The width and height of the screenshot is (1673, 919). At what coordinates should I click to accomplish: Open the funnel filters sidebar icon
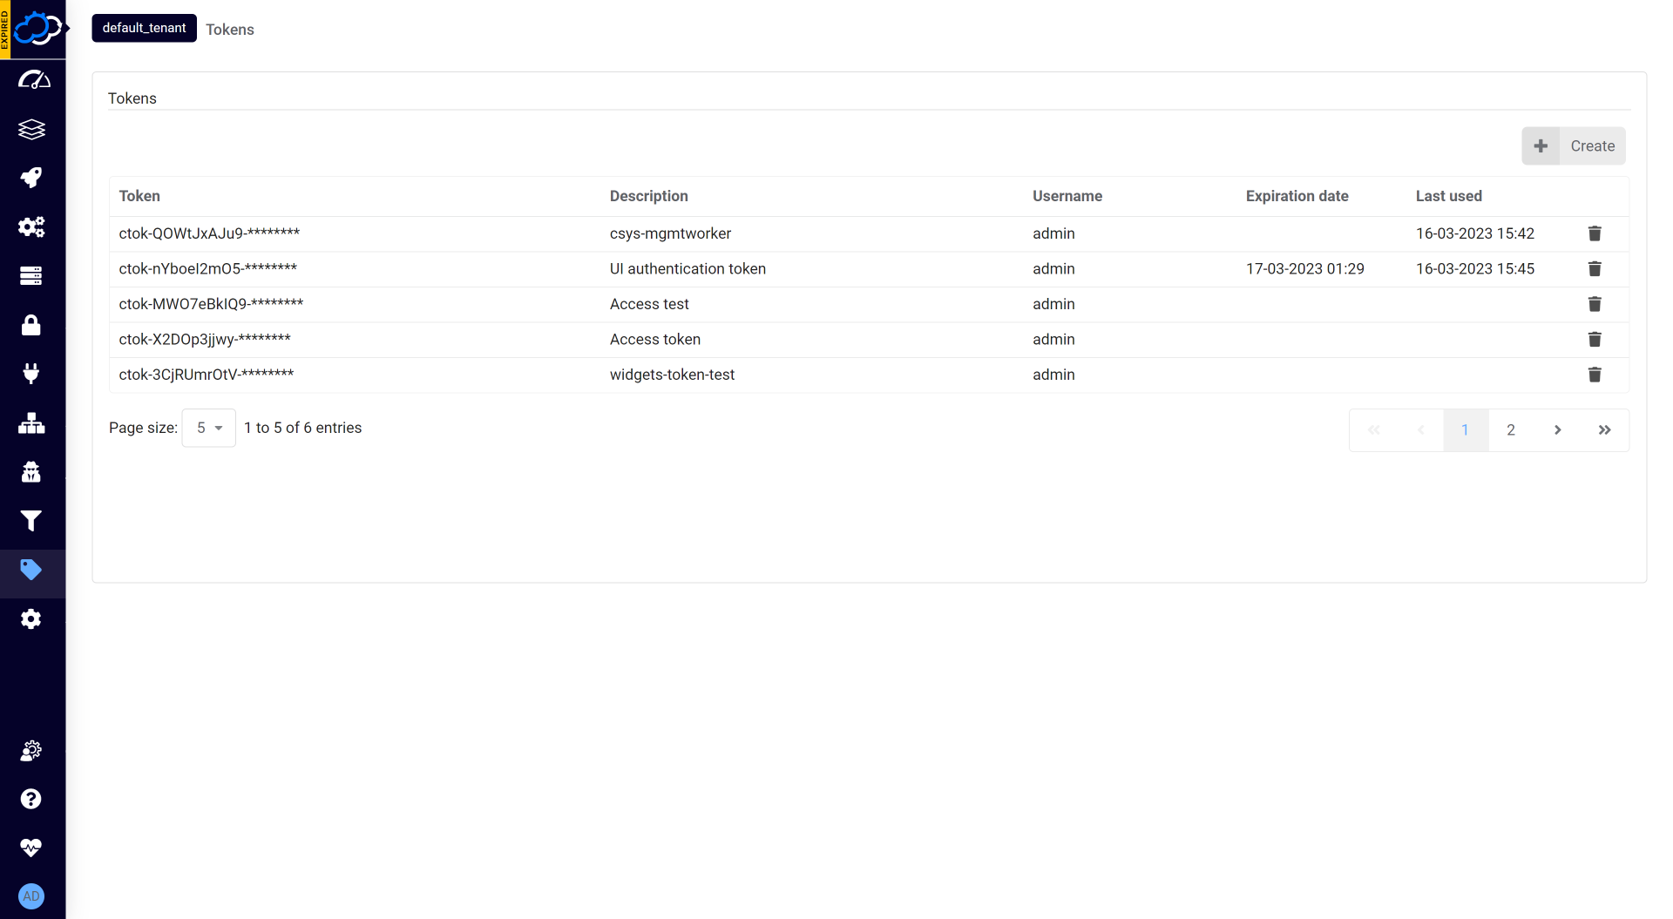pyautogui.click(x=31, y=521)
